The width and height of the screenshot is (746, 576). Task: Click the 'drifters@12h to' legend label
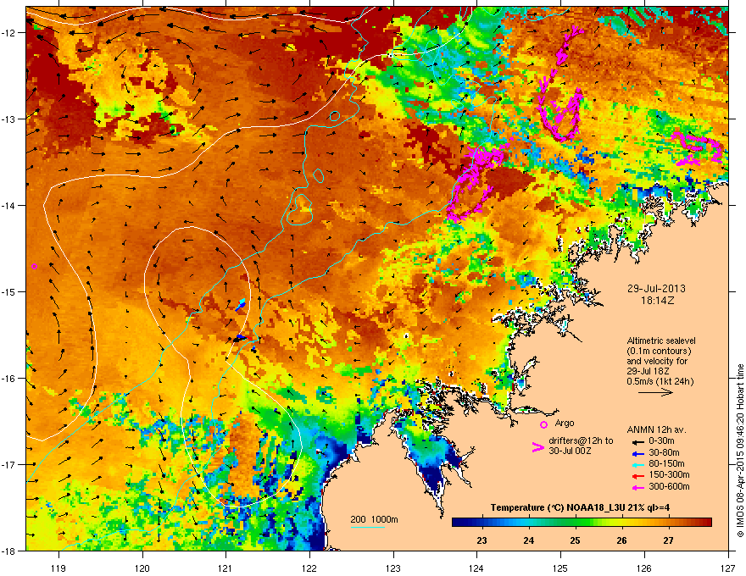pos(581,441)
